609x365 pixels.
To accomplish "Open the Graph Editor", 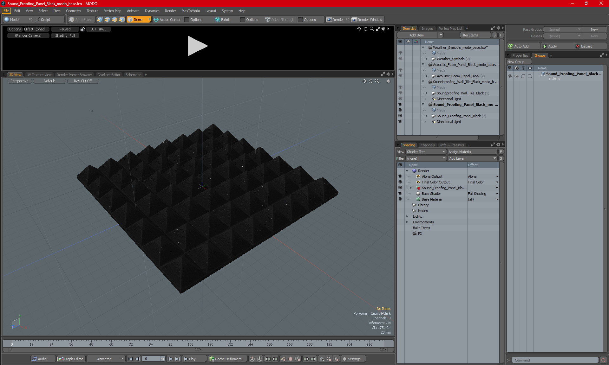I will coord(70,359).
